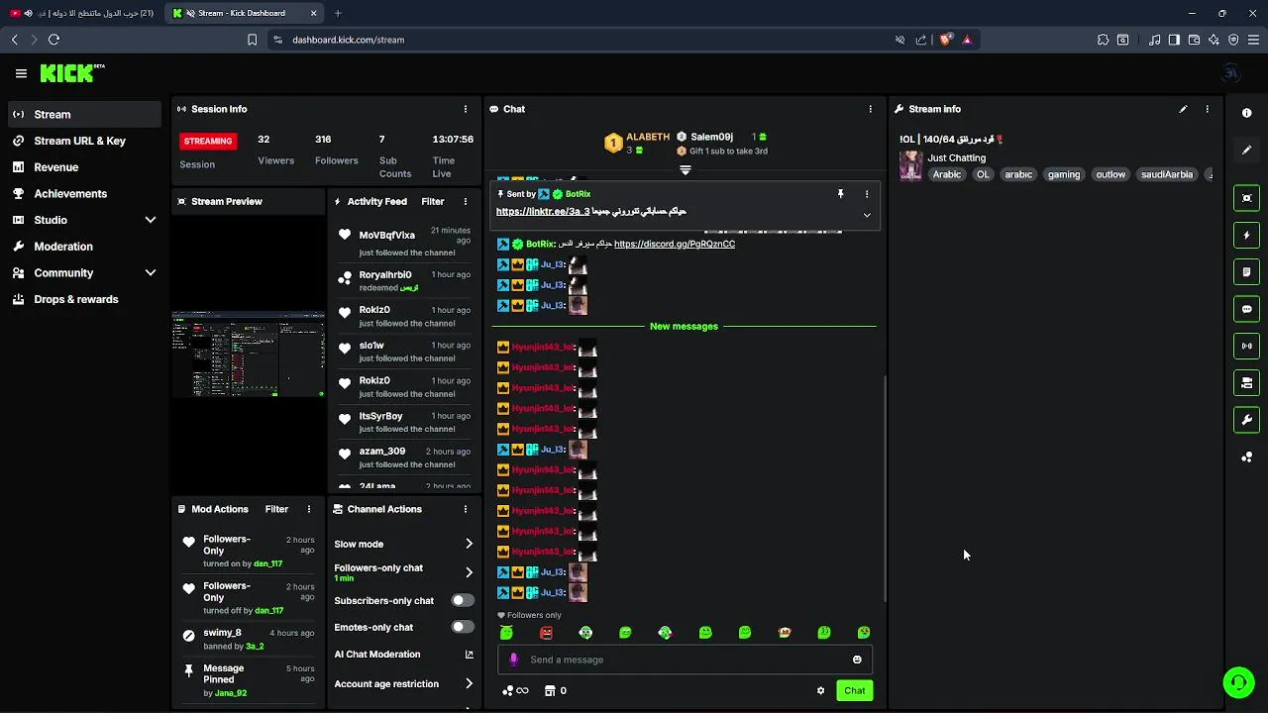1268x713 pixels.
Task: Open Followers-only chat settings arrow
Action: point(469,572)
